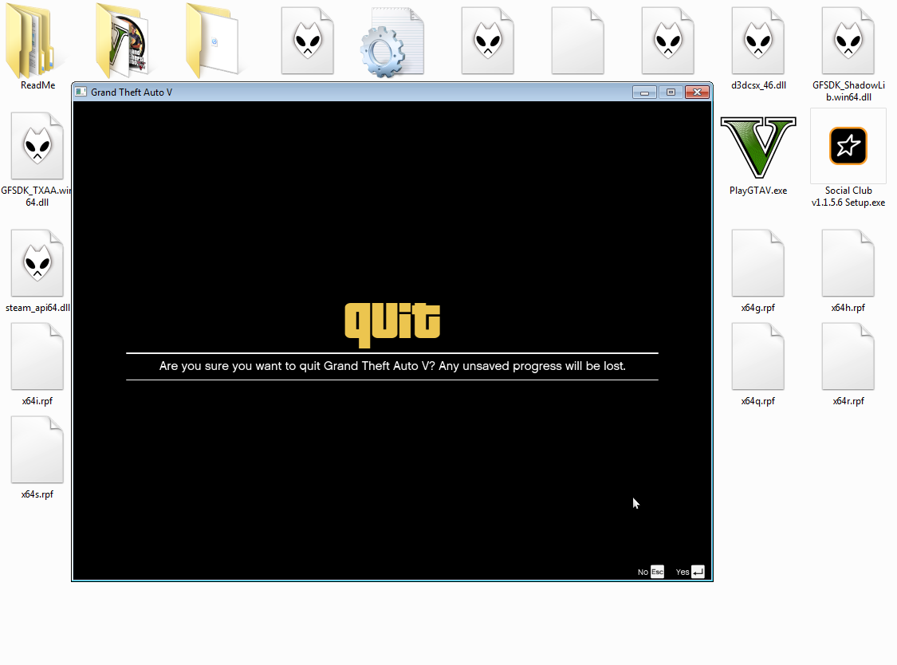Select the x64s.rpf file at bottom left
The height and width of the screenshot is (665, 897).
pos(37,449)
